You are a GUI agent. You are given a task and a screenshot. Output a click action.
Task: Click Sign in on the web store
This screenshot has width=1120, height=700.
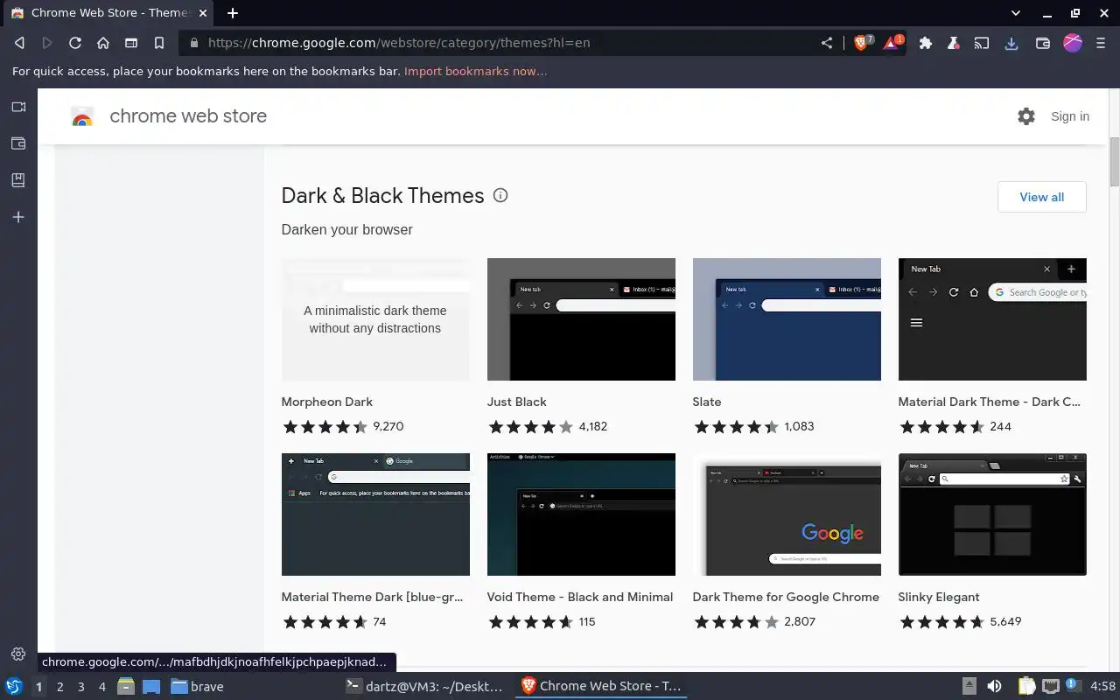1070,116
